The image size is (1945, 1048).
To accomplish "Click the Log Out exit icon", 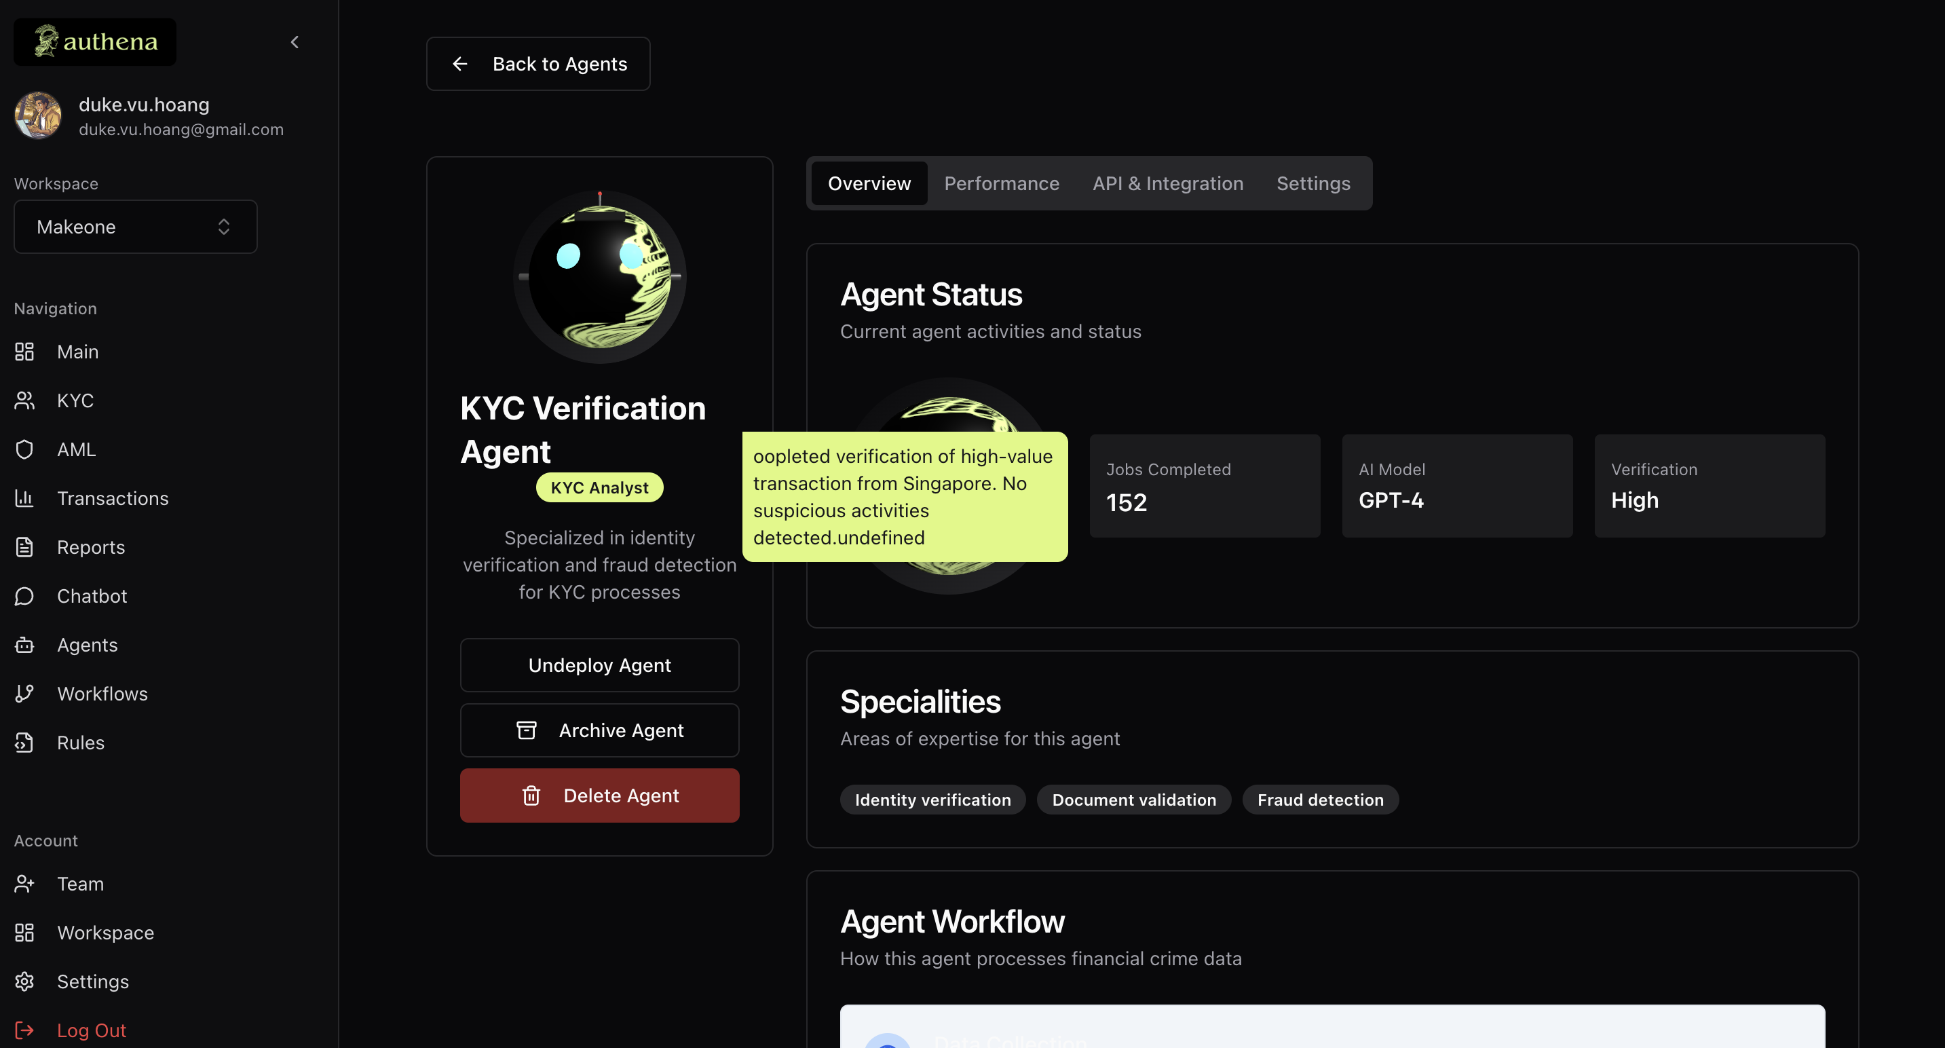I will pyautogui.click(x=24, y=1030).
